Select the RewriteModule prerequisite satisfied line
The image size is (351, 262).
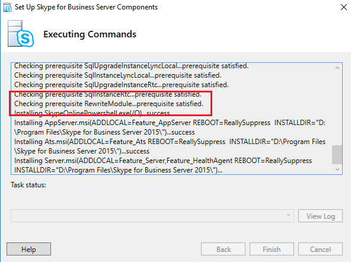pyautogui.click(x=109, y=104)
